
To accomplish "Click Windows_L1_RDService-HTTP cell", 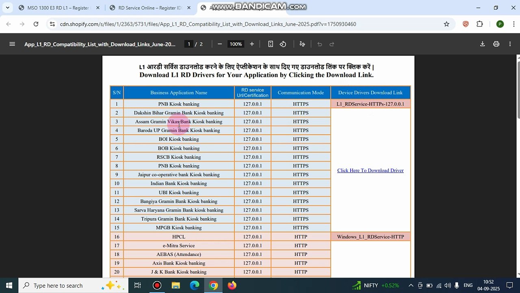I will 370,236.
